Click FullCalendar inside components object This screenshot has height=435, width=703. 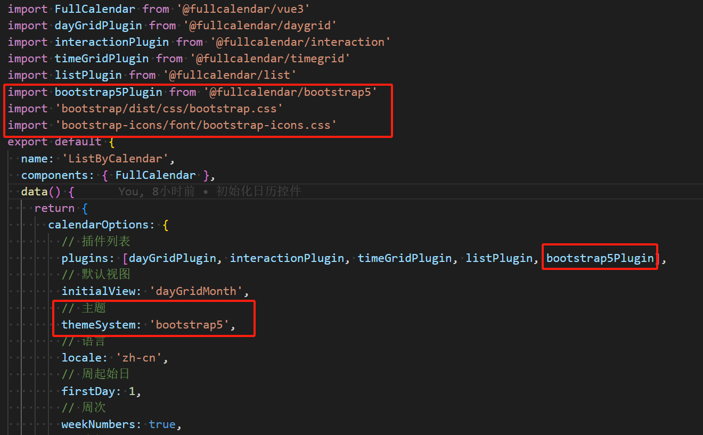click(156, 175)
